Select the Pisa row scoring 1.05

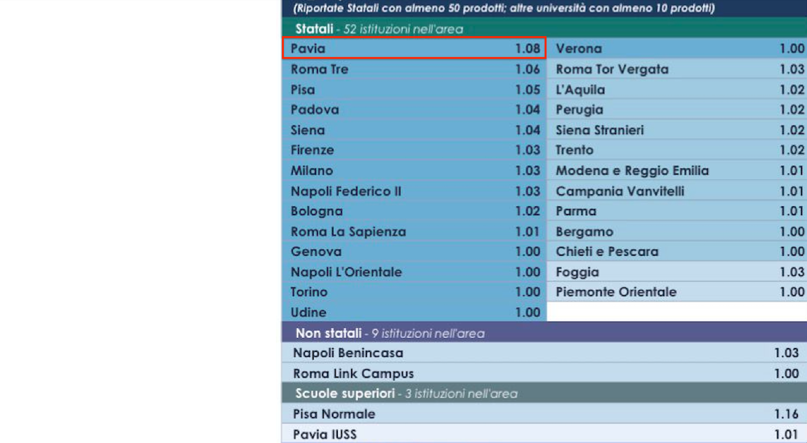414,90
